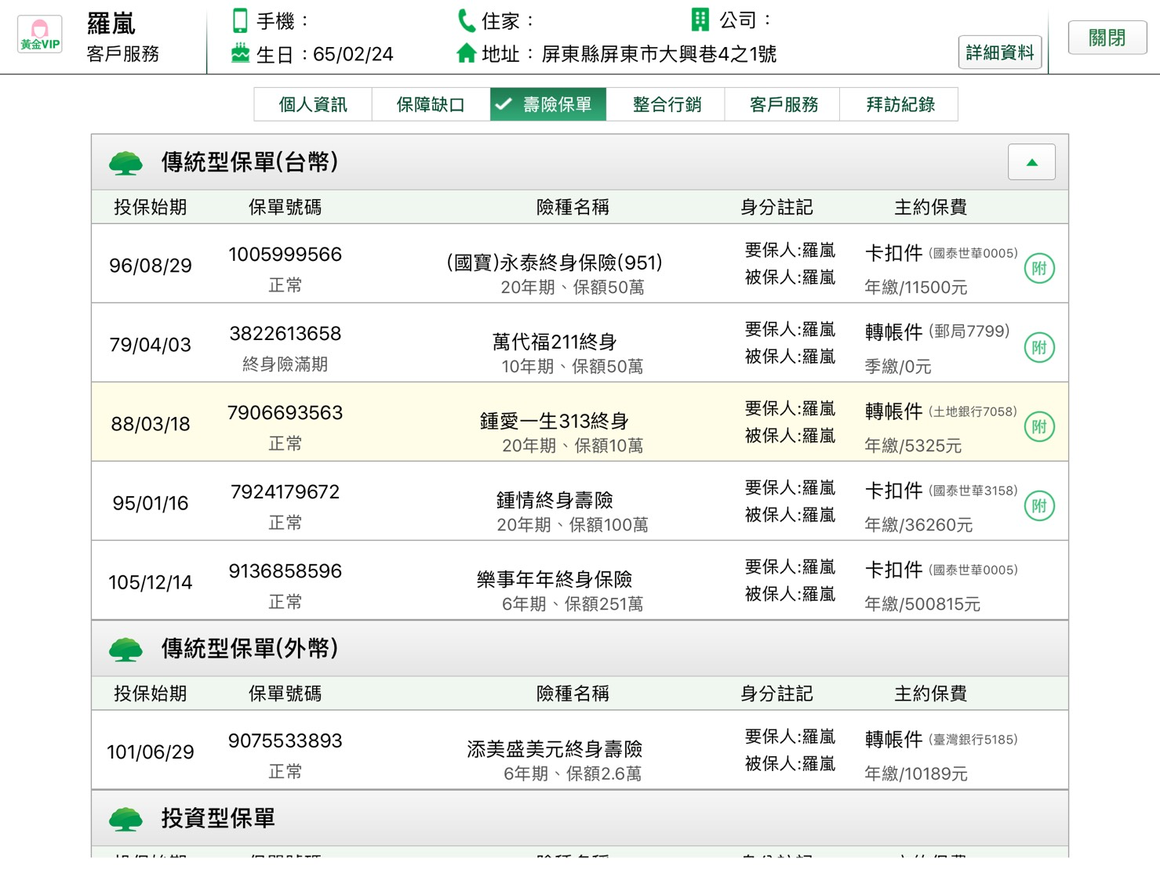Open 添美盛美元終身壽險 policy name
The width and height of the screenshot is (1160, 869).
555,749
